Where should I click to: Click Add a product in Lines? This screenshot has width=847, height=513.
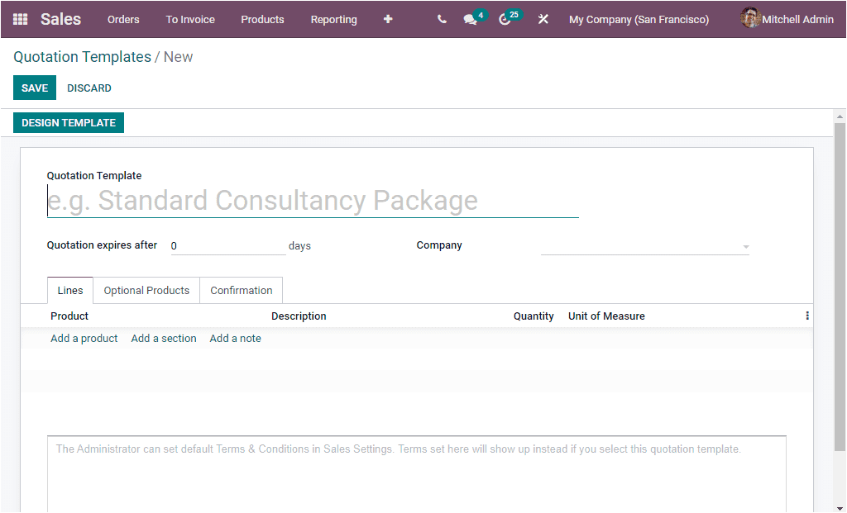84,338
